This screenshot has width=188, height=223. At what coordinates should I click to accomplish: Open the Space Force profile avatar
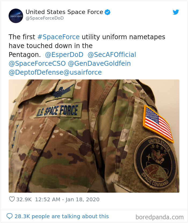(16, 16)
